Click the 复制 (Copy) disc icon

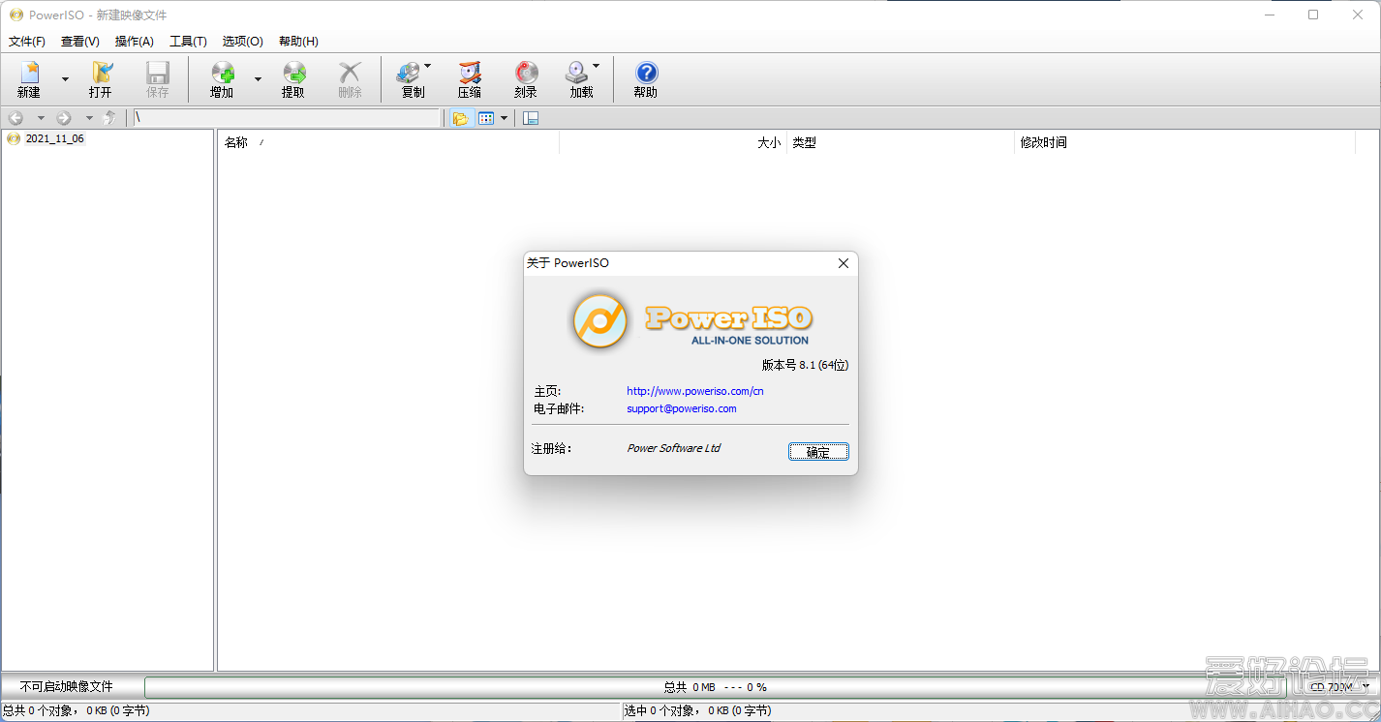tap(409, 74)
